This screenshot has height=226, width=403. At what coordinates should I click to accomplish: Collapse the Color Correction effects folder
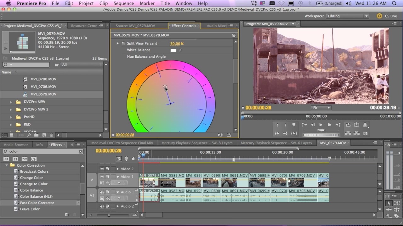click(7, 165)
